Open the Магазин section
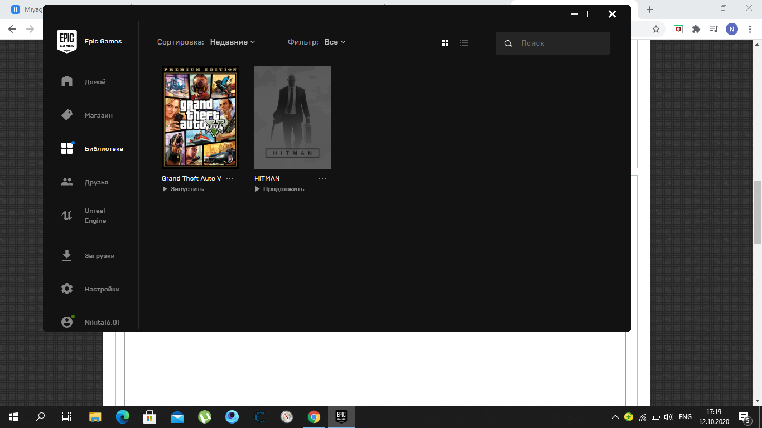Screen dimensions: 762x428 coord(99,115)
